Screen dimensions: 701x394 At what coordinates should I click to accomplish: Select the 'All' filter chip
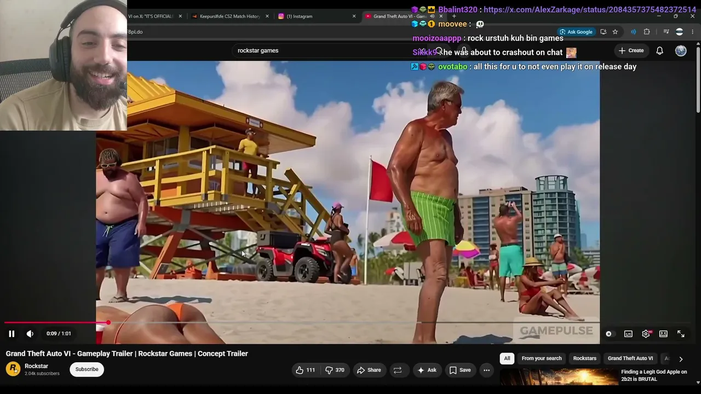point(507,358)
